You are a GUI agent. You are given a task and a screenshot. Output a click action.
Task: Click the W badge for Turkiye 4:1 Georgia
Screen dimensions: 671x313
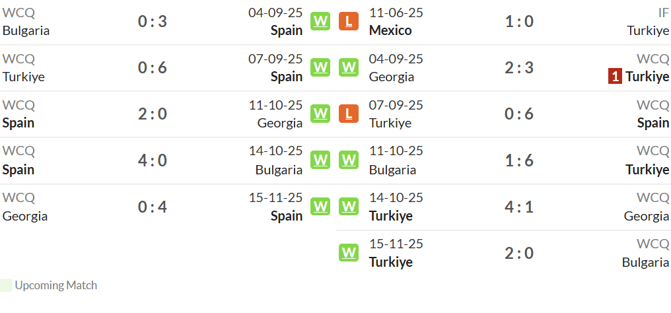(349, 207)
